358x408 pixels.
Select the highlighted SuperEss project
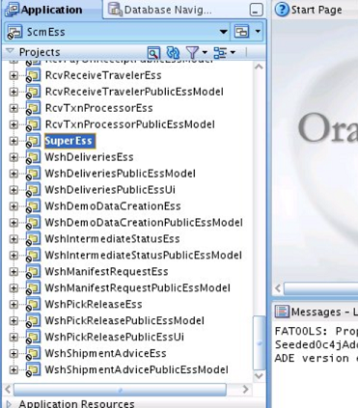click(x=69, y=141)
